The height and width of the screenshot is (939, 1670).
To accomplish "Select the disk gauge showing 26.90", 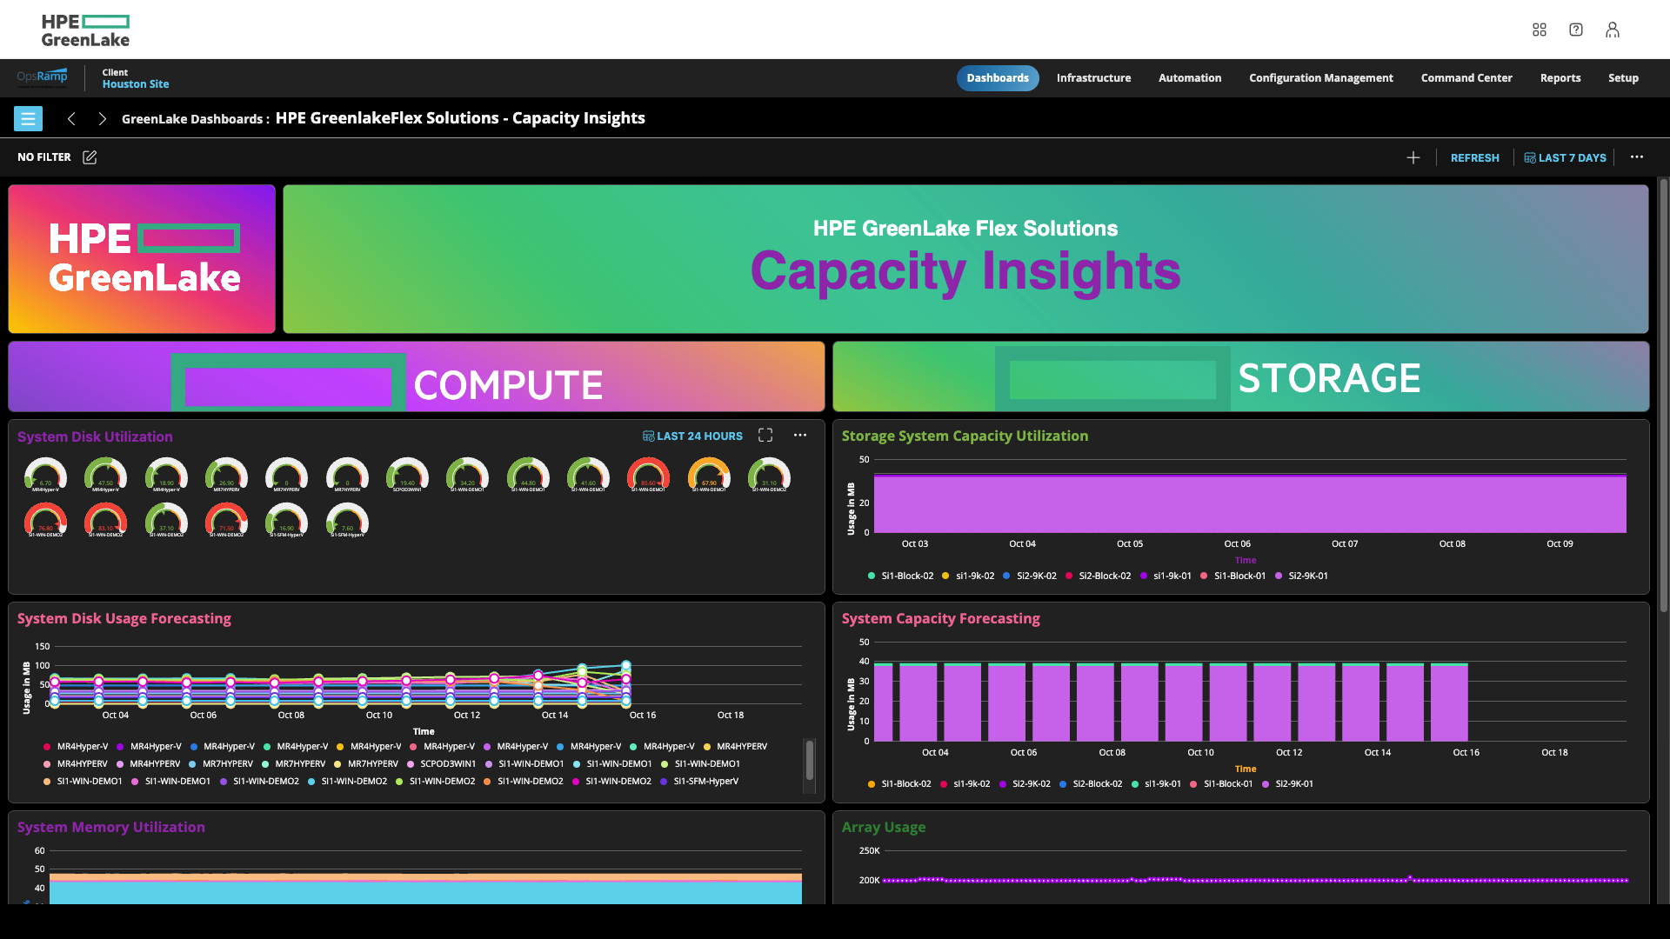I will point(226,476).
